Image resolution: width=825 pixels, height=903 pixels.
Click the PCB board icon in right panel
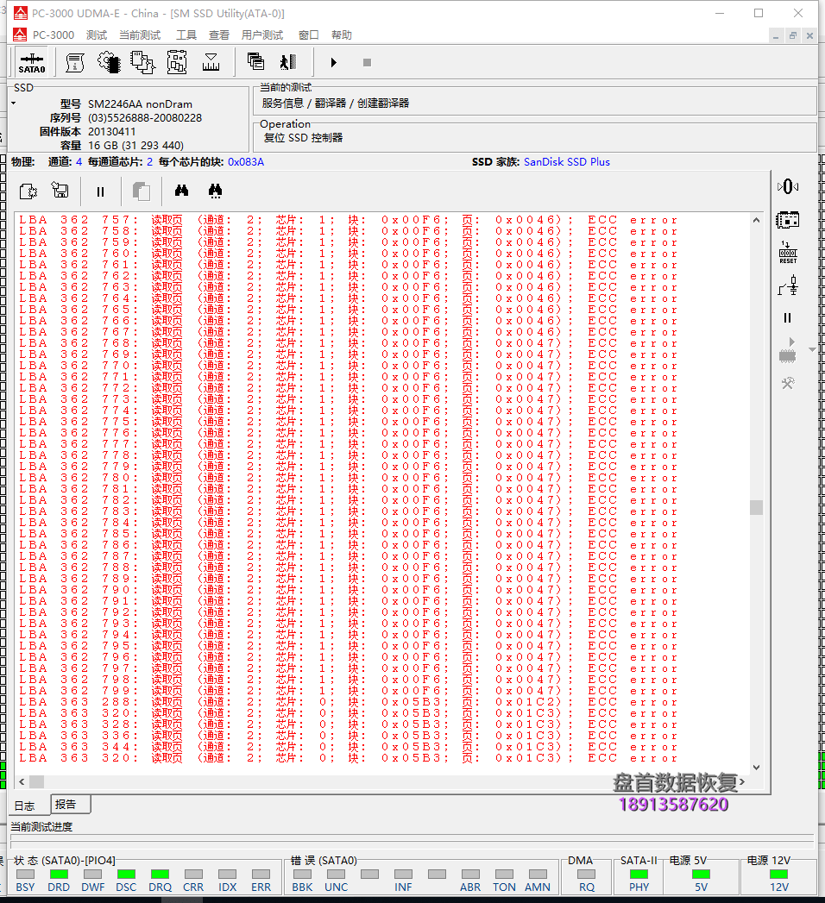(x=788, y=220)
